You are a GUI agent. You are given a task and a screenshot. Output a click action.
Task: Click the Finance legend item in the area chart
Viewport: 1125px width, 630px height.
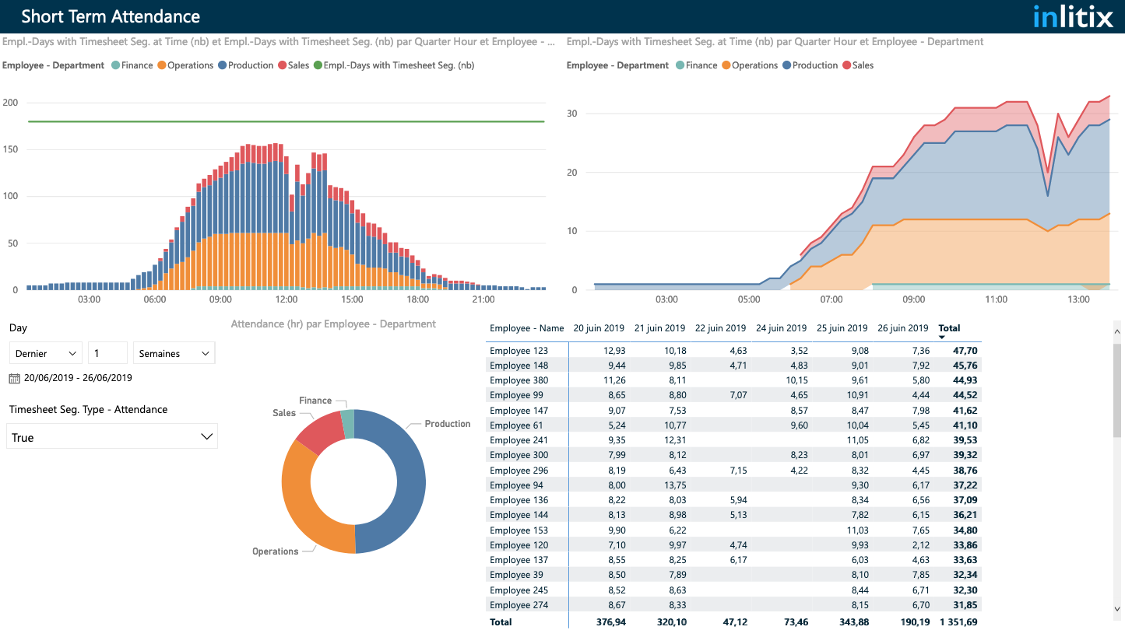pyautogui.click(x=697, y=65)
